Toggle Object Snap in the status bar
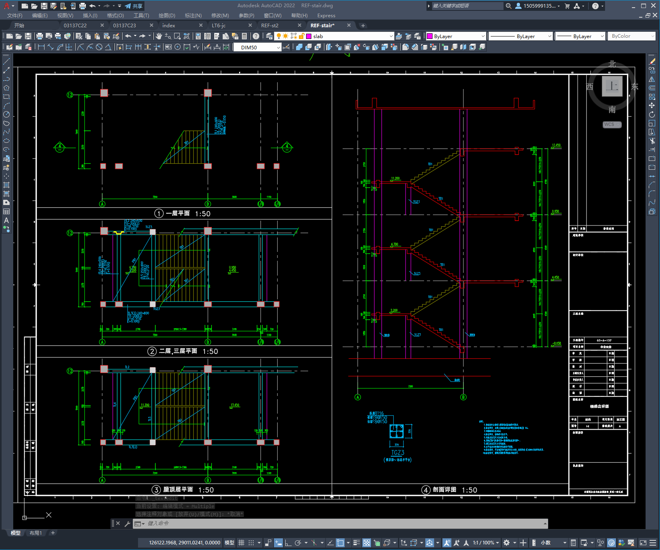Screen dimensions: 660x550 (340, 543)
